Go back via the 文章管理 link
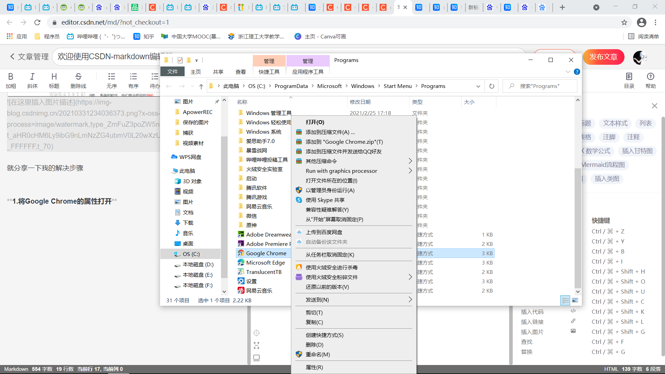Viewport: 665px width, 374px height. pyautogui.click(x=28, y=56)
